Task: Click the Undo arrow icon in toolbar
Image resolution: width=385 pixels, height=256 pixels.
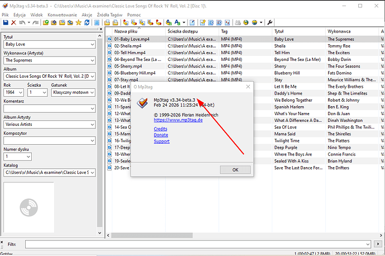Action: pos(22,22)
